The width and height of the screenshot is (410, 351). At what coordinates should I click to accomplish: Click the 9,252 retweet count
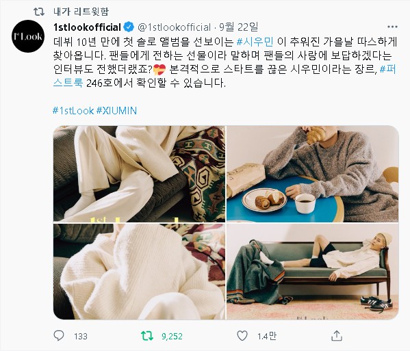pos(172,336)
